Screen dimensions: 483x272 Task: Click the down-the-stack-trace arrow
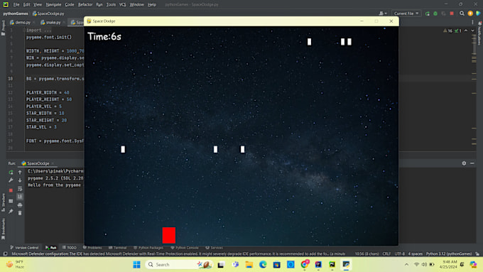[x=20, y=180]
